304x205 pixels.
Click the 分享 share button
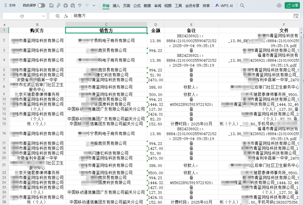coord(292,5)
